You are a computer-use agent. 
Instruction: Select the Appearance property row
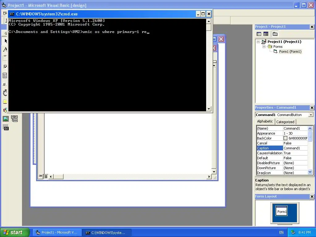click(x=282, y=133)
